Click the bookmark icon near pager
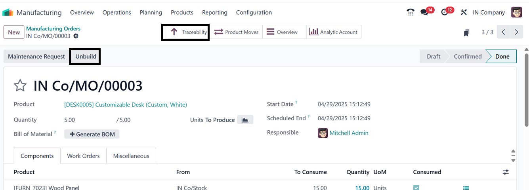The height and width of the screenshot is (190, 529). 466,32
